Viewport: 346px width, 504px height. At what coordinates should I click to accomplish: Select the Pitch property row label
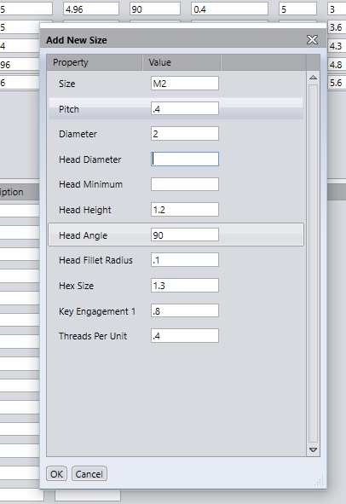coord(69,109)
